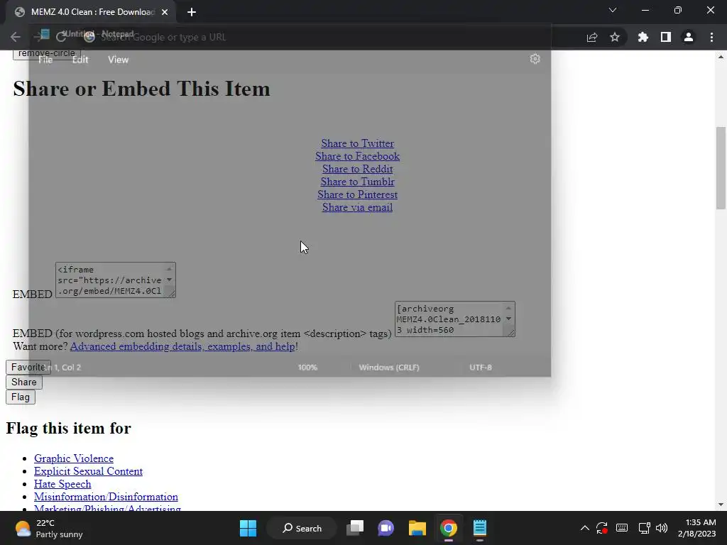Click Share to Twitter link
727x545 pixels.
coord(358,143)
